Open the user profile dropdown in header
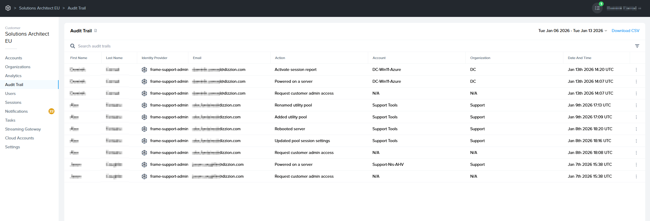The image size is (650, 221). [624, 8]
